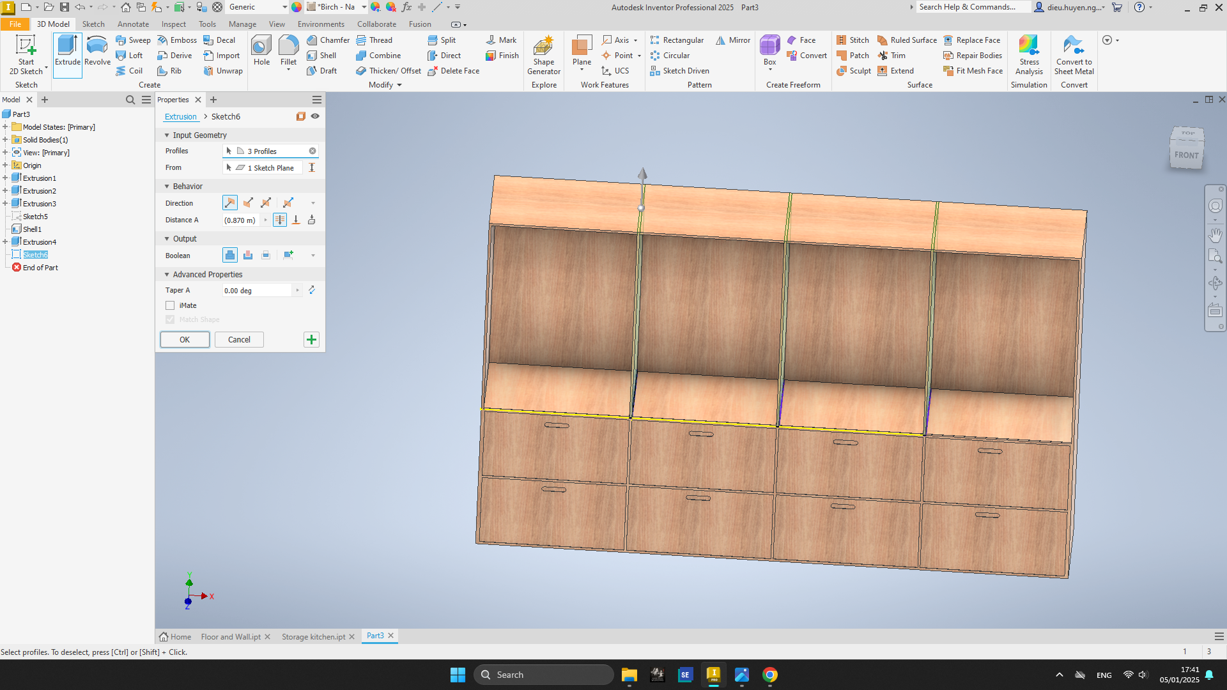This screenshot has width=1227, height=690.
Task: Choose Cut boolean output
Action: [248, 255]
